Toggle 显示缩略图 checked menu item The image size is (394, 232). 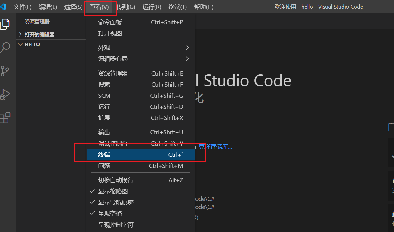(141, 191)
